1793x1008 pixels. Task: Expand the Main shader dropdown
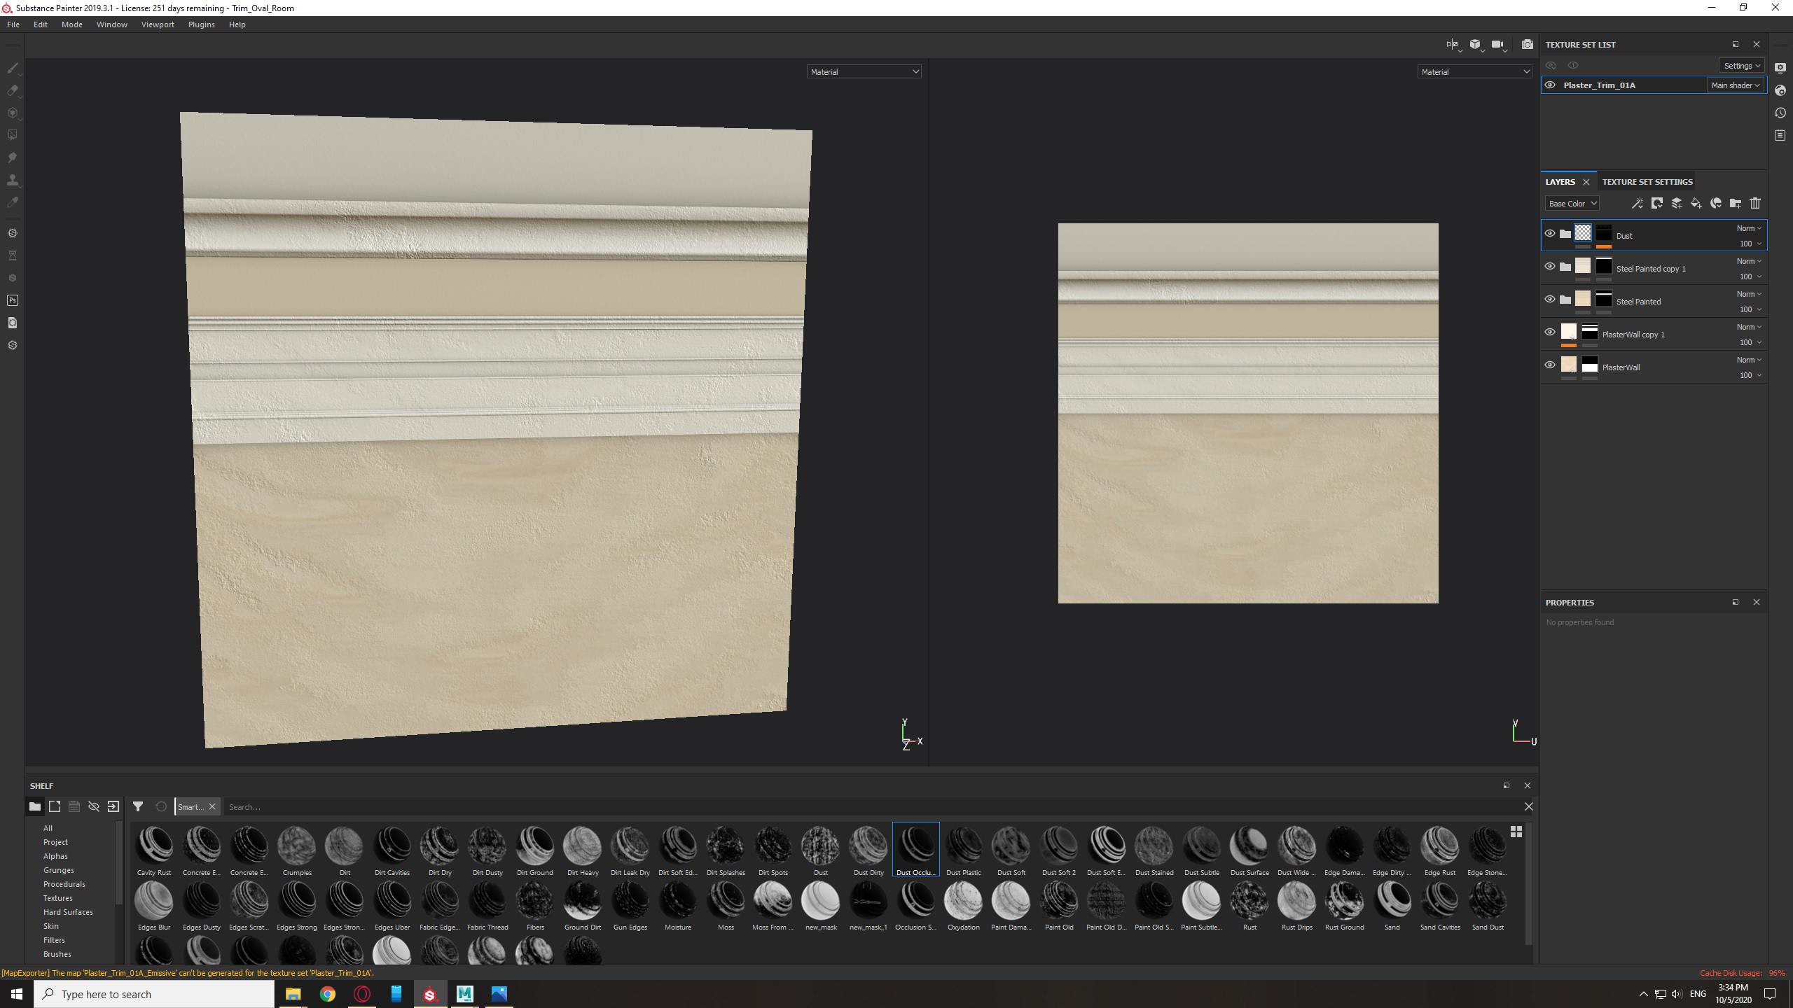(1735, 85)
